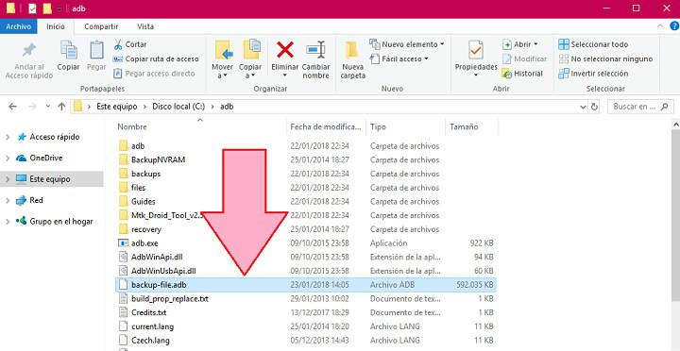Switch to the Vista ribbon tab

coord(145,26)
